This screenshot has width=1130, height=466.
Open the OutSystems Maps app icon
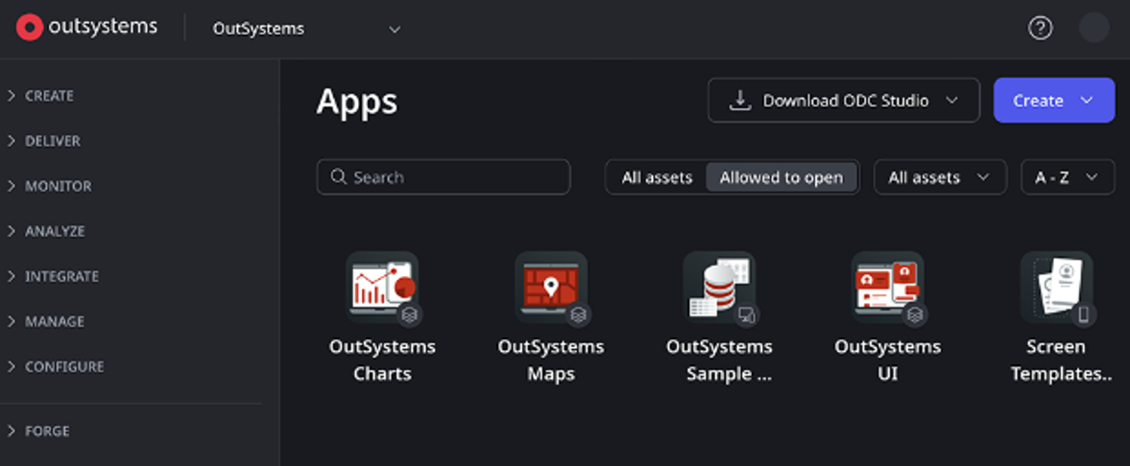[550, 287]
